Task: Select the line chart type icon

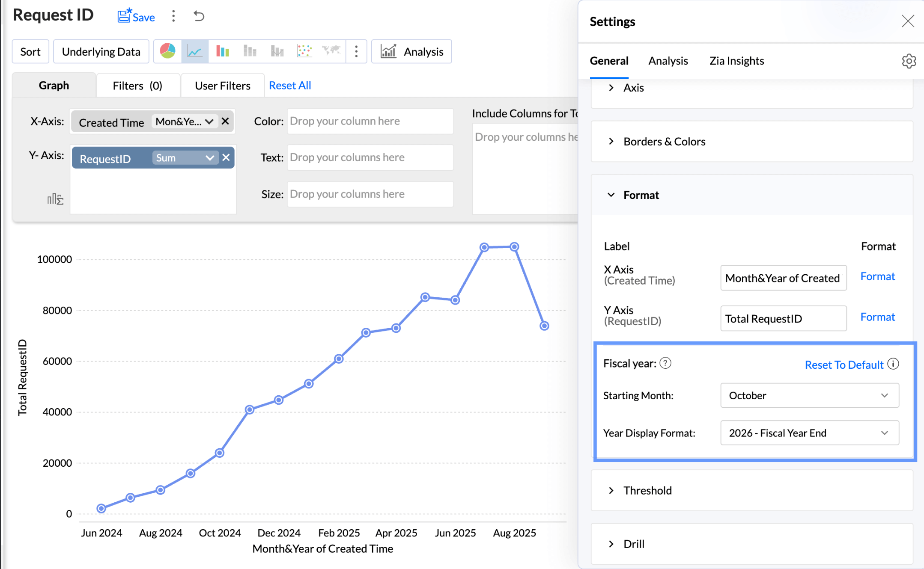Action: (195, 51)
